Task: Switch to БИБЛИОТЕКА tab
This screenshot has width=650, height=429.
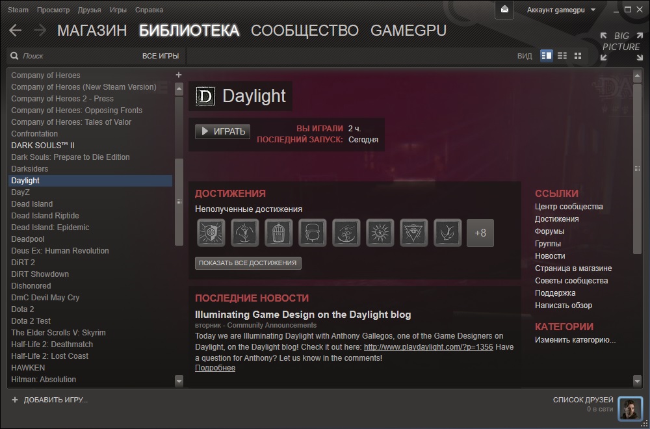Action: tap(189, 31)
